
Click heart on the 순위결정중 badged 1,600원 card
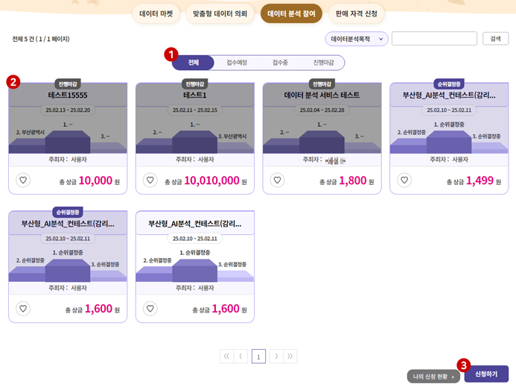pos(23,308)
